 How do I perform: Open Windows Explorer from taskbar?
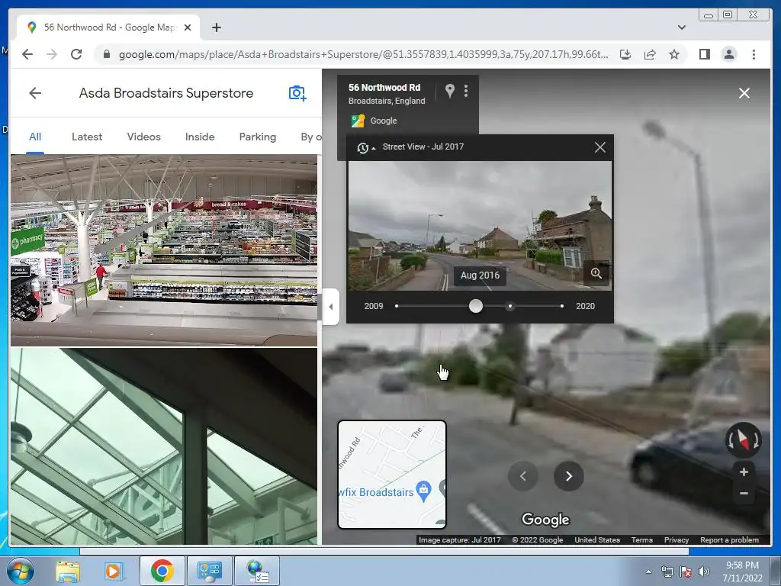pyautogui.click(x=68, y=571)
